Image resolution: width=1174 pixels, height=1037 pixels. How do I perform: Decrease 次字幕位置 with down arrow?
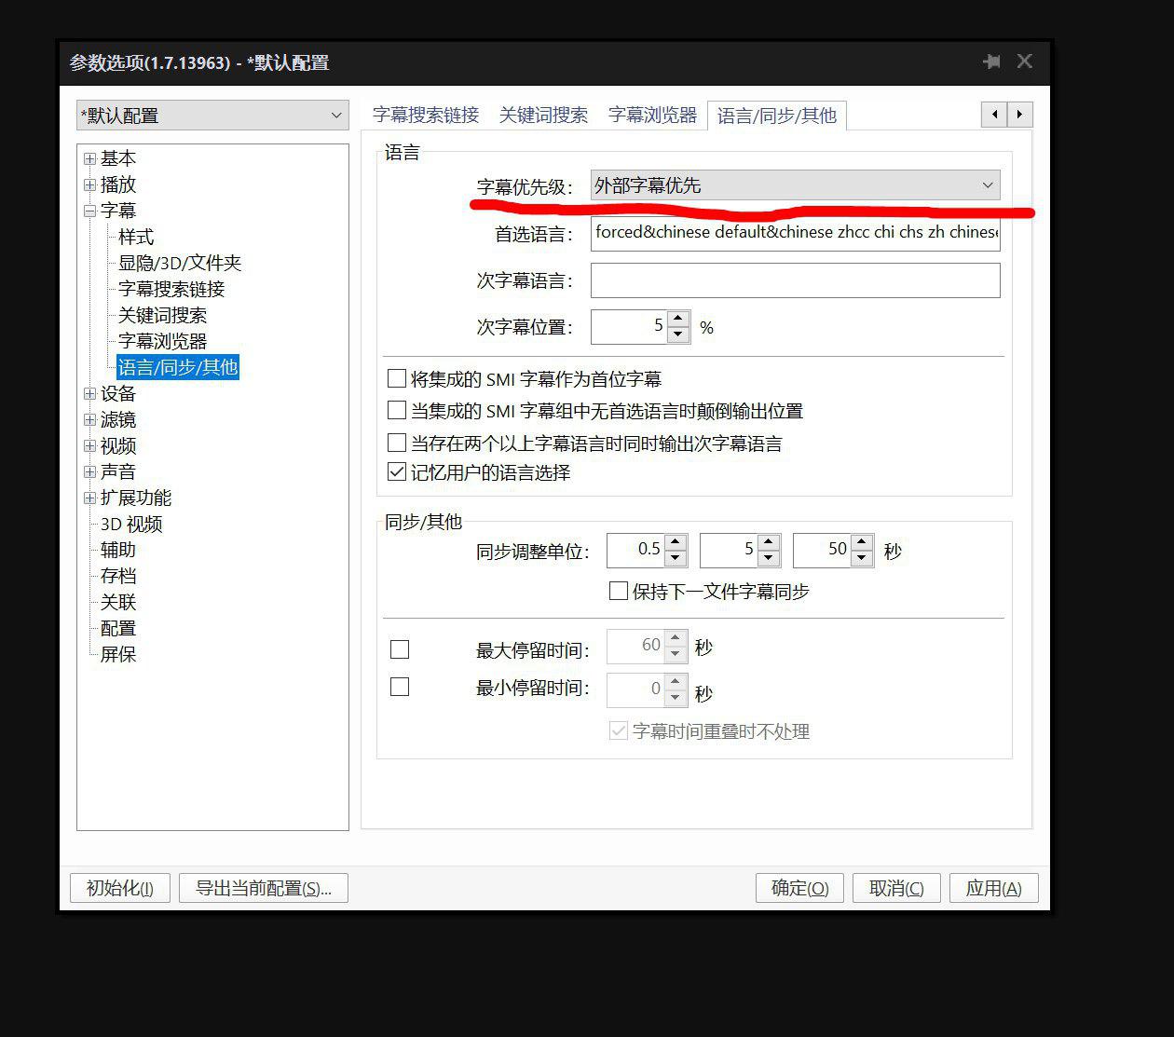678,334
